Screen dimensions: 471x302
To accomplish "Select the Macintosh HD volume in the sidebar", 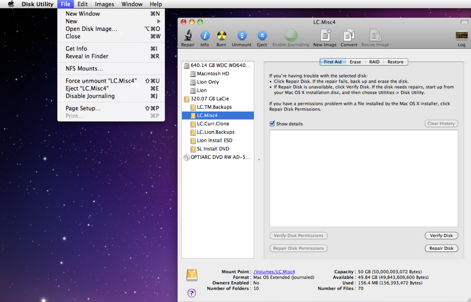I will pyautogui.click(x=212, y=74).
